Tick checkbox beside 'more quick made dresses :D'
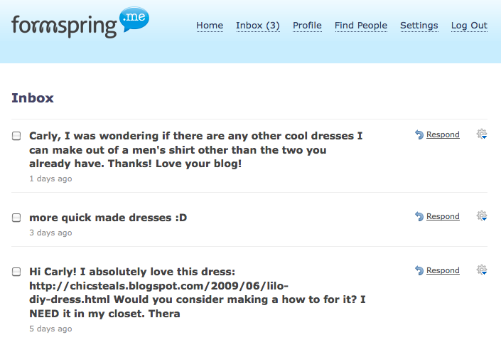 pos(16,218)
